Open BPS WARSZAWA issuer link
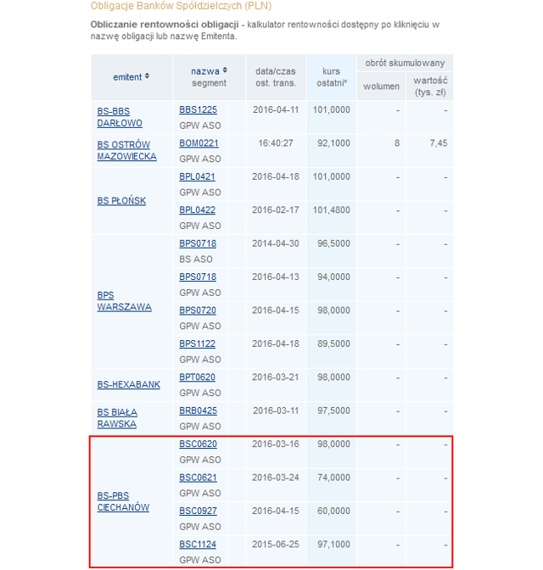Image resolution: width=543 pixels, height=570 pixels. tap(124, 301)
